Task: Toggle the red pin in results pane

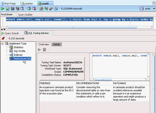Action: click(x=3, y=38)
